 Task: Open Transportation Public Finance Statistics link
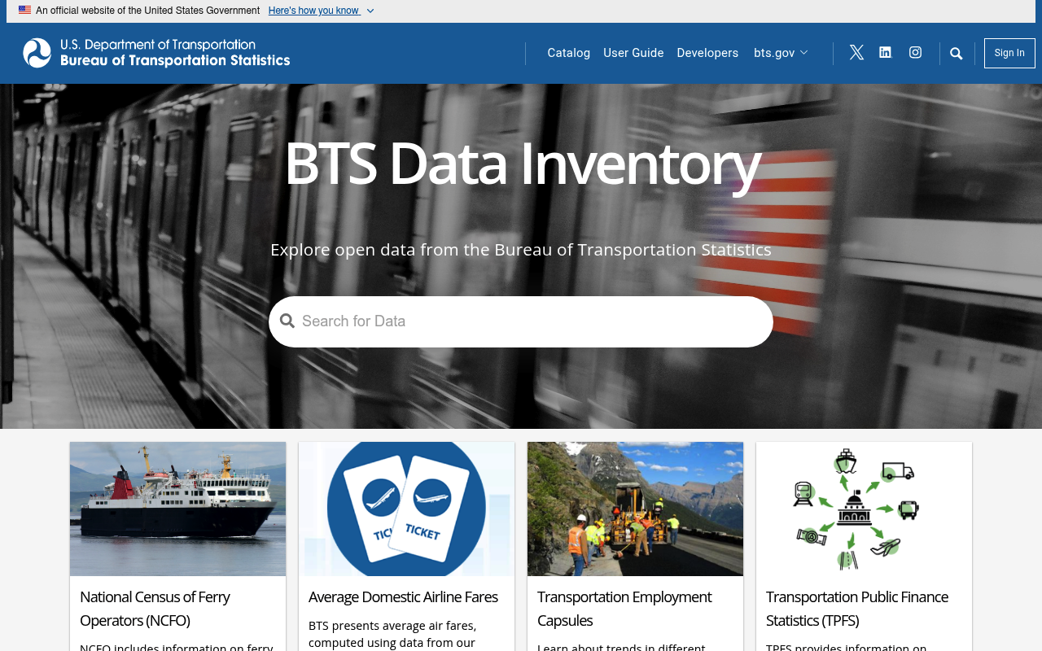857,609
